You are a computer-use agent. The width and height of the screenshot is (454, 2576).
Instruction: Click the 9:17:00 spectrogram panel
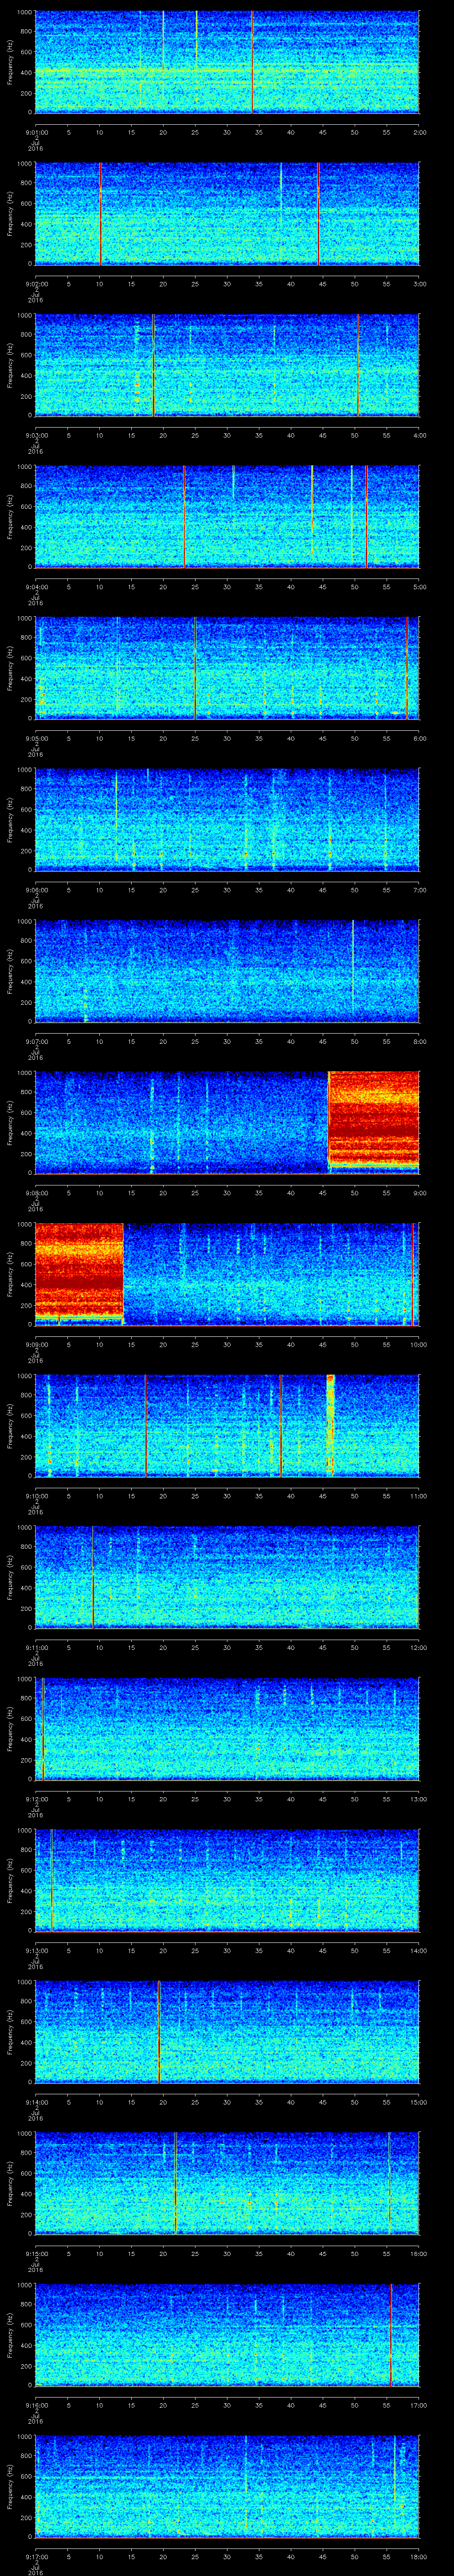pos(227,2487)
